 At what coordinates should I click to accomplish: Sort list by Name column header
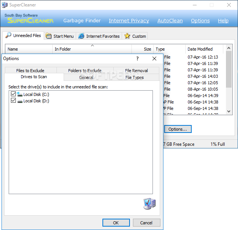coord(29,49)
